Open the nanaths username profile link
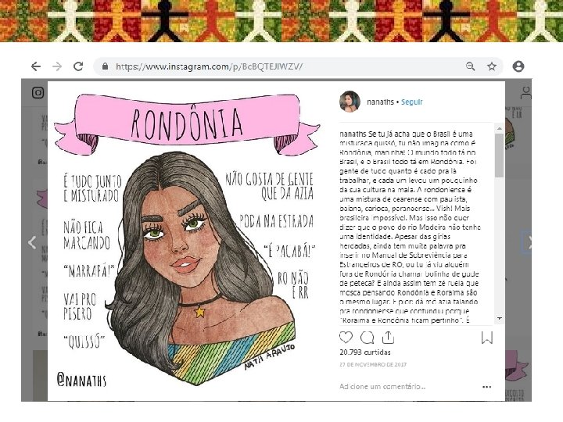Image resolution: width=563 pixels, height=422 pixels. (x=380, y=102)
